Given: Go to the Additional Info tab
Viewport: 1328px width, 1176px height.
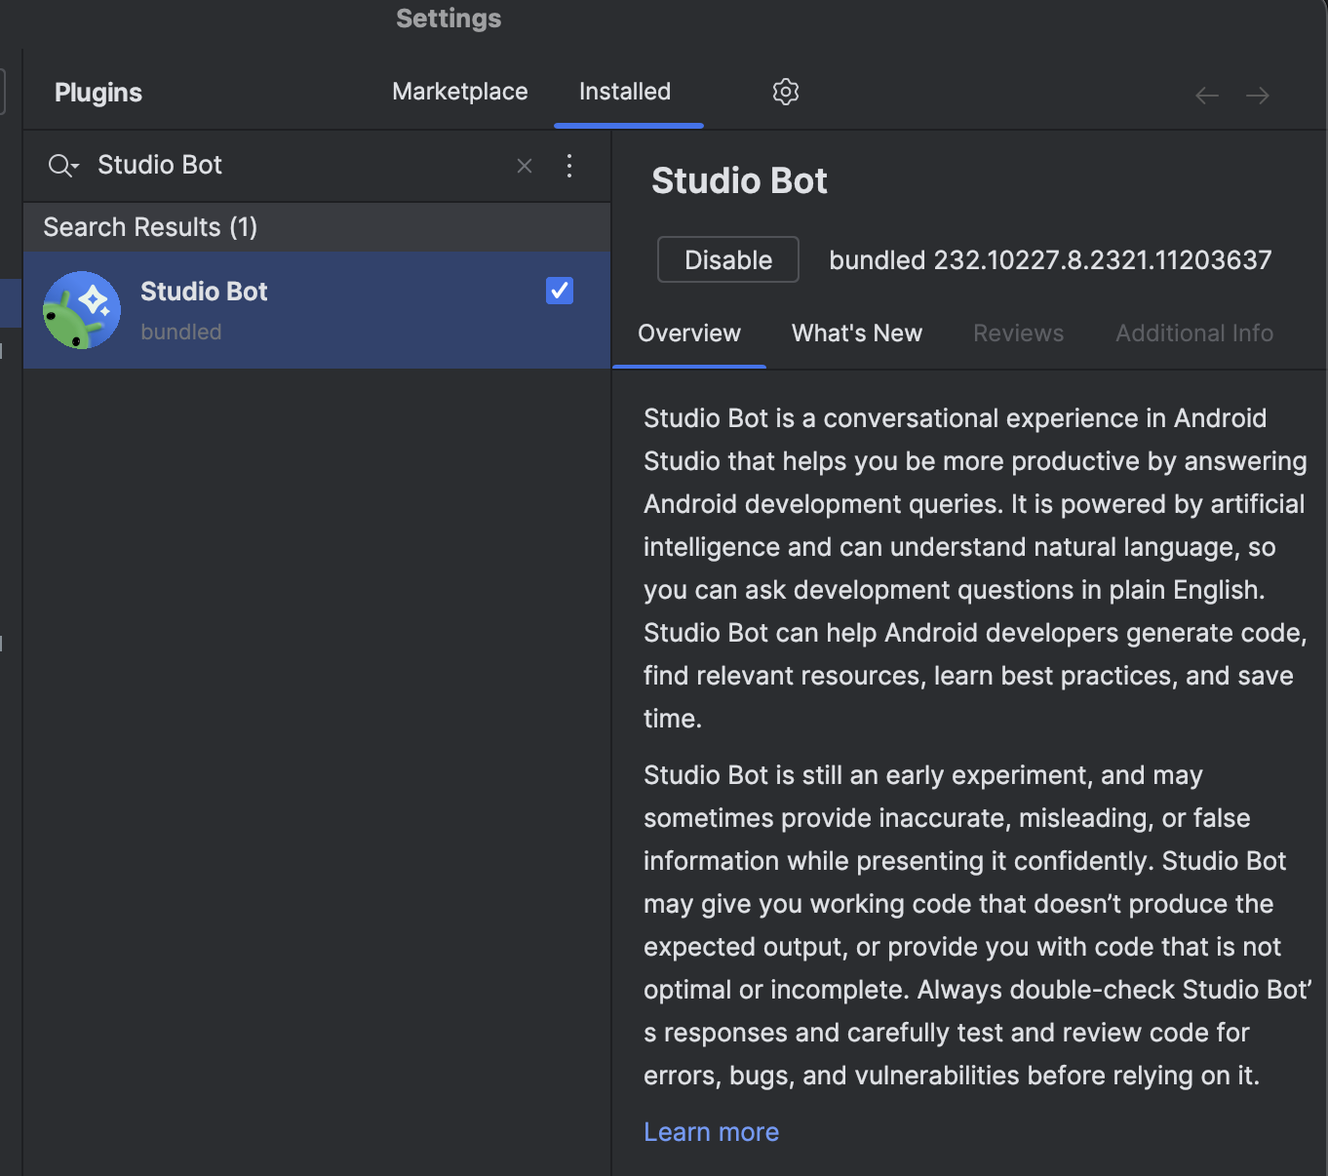Looking at the screenshot, I should point(1193,333).
